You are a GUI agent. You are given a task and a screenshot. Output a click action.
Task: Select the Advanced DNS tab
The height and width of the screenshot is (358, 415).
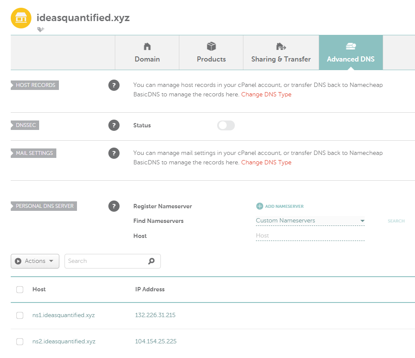tap(351, 52)
